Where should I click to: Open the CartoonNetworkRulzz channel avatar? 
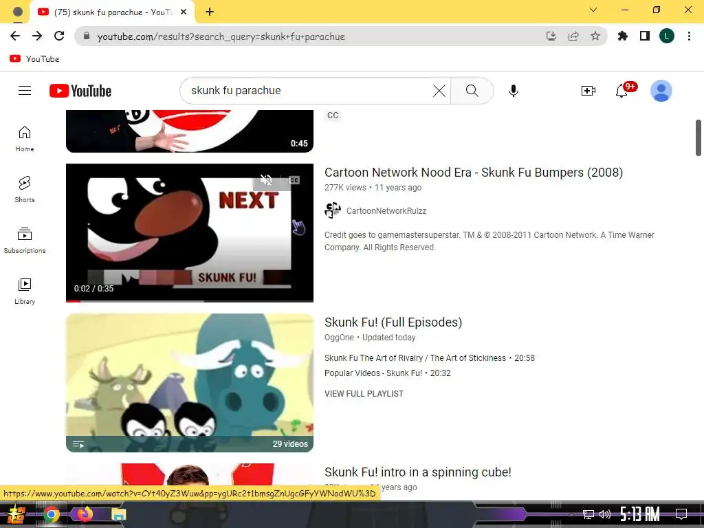[332, 210]
